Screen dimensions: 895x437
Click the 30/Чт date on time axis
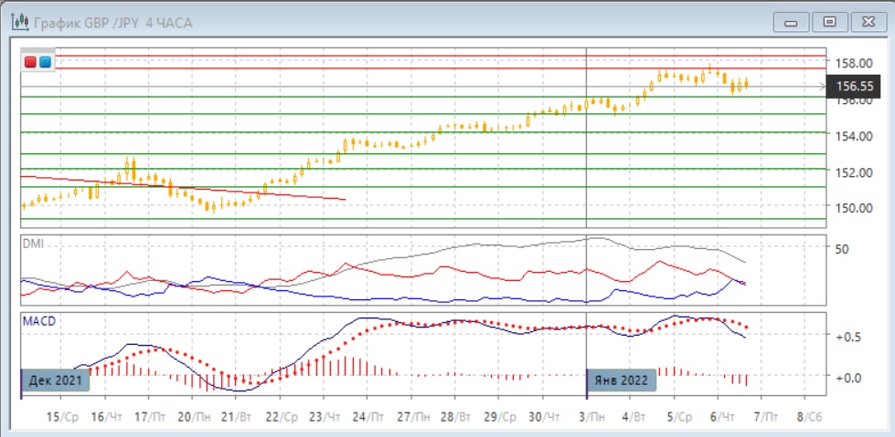542,417
